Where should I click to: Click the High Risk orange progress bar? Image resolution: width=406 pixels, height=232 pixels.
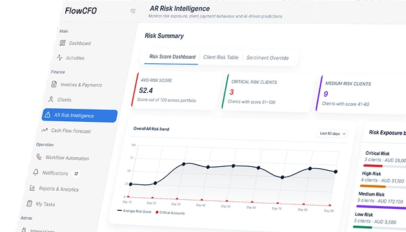click(x=373, y=186)
